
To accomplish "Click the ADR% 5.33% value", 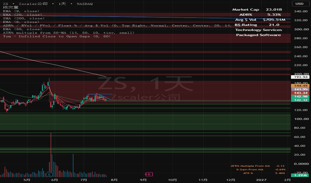I will [274, 15].
